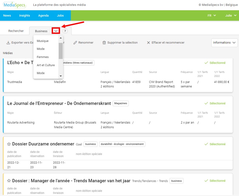Star the Dossier Manager de l'année entry
239x196 pixels.
pos(9,181)
